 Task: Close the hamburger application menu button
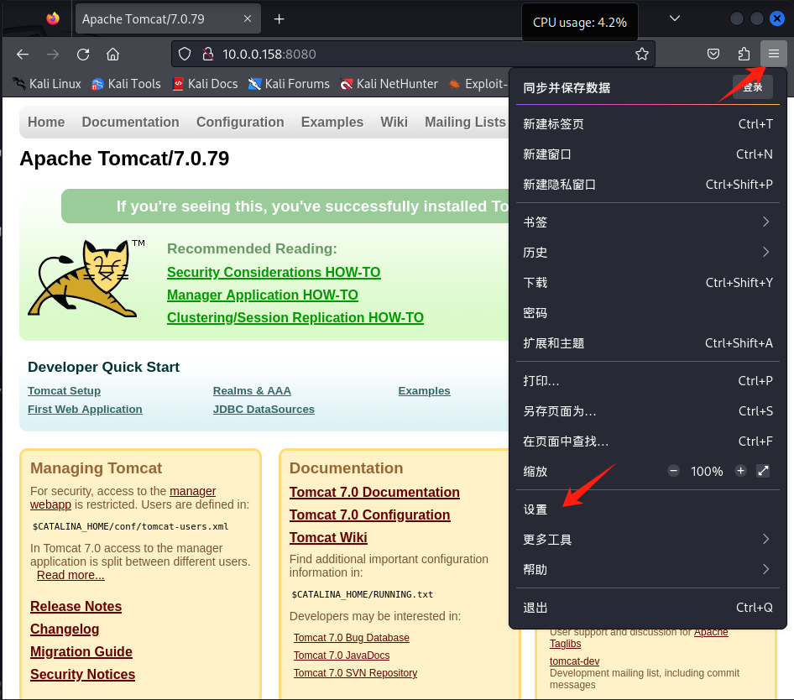(x=773, y=54)
